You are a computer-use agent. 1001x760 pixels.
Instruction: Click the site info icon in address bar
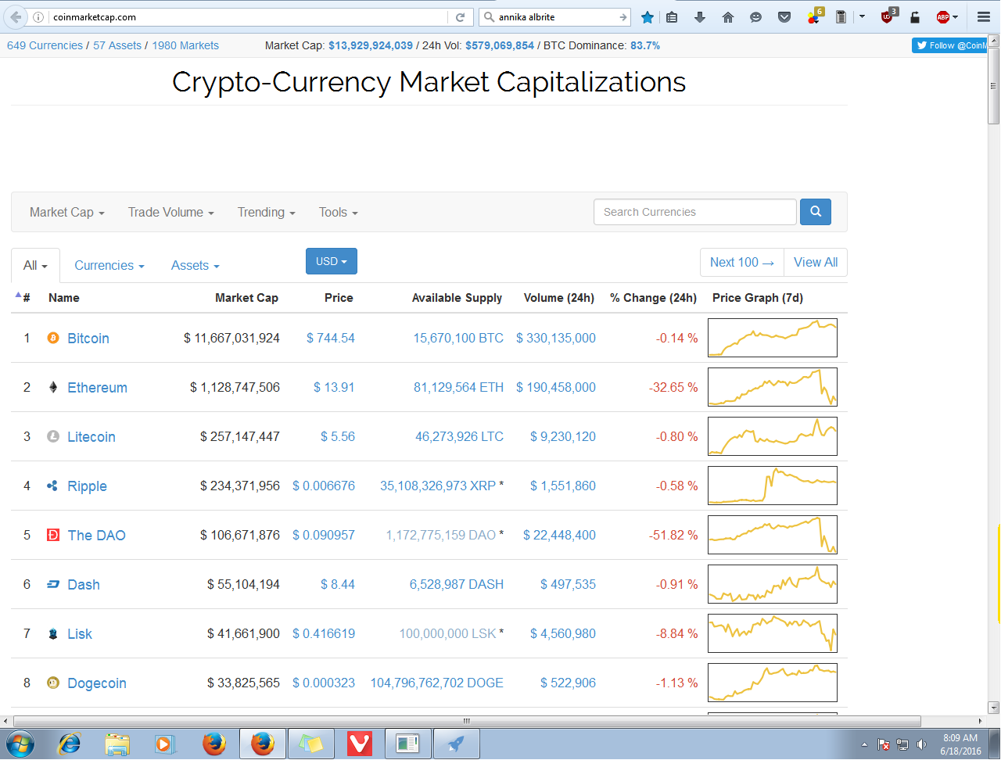coord(38,16)
